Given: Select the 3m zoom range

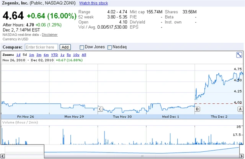Looking at the screenshot, I should pos(39,55).
